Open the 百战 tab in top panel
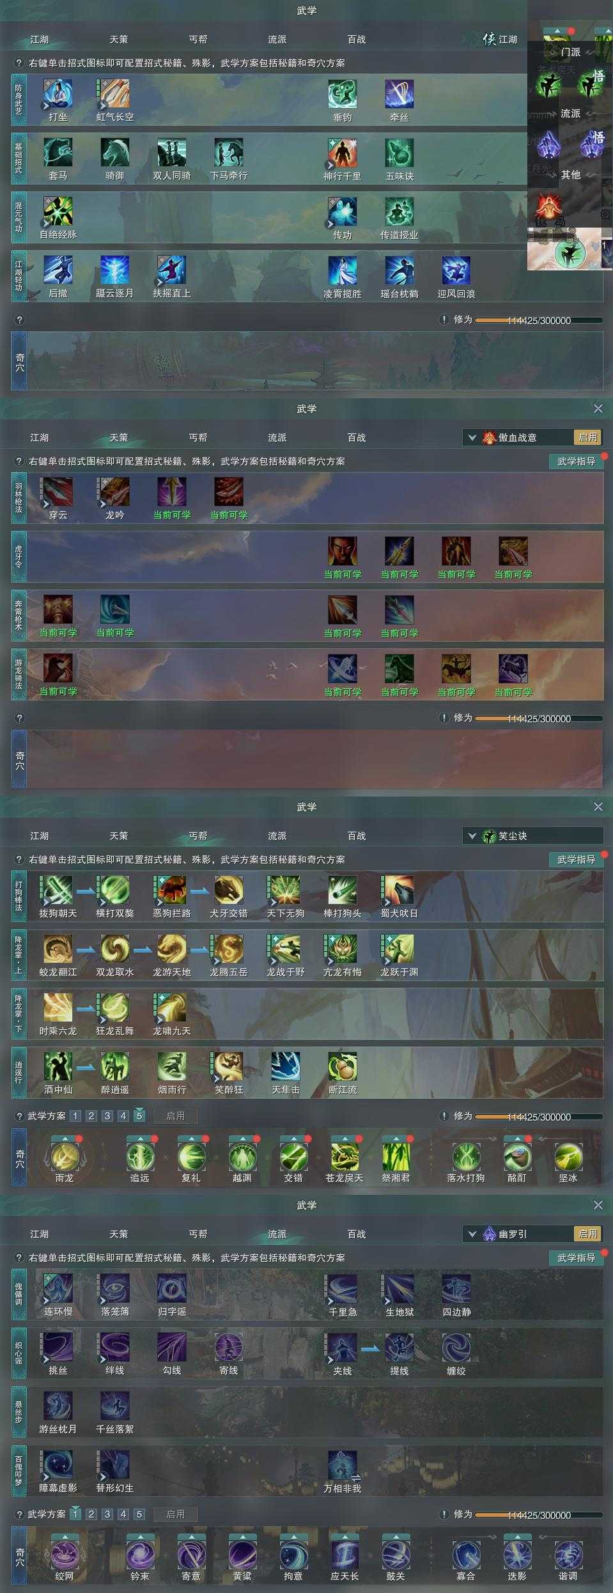 pos(357,39)
